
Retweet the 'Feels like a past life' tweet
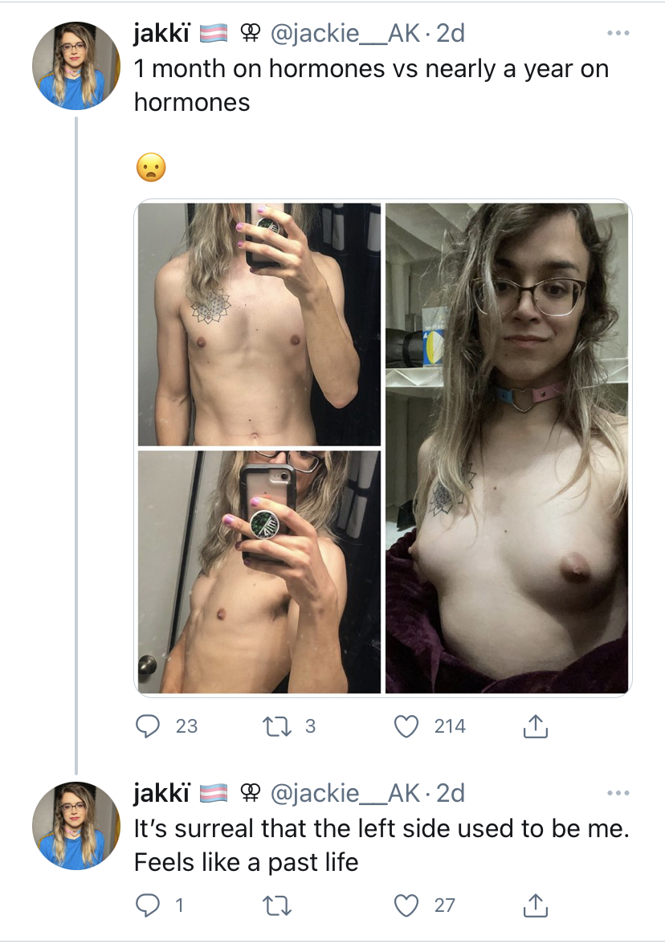coord(277,905)
